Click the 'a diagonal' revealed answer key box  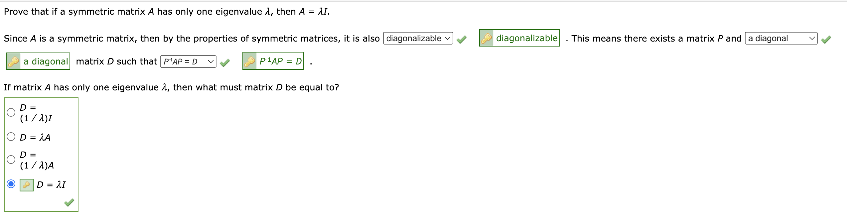tap(38, 61)
